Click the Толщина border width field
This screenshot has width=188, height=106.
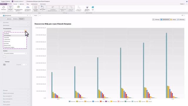tap(24, 65)
